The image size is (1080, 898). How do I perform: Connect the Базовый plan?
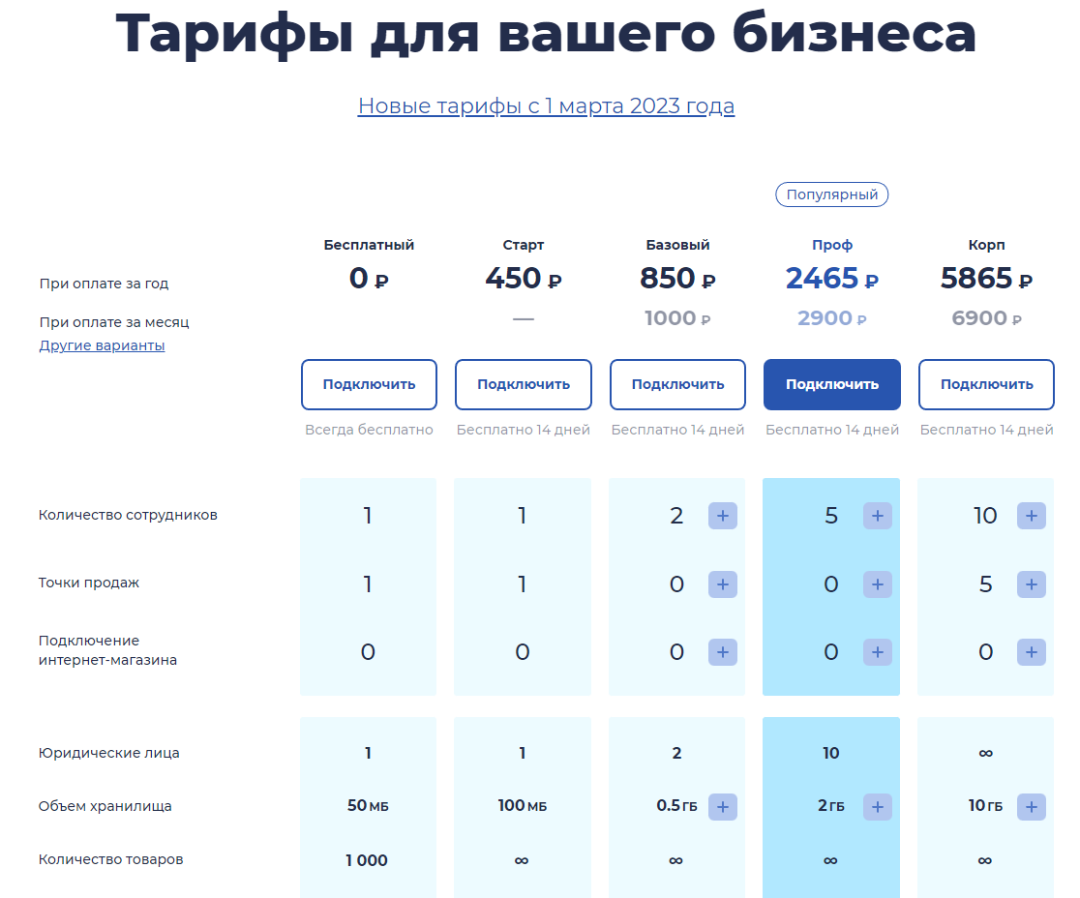click(x=676, y=384)
